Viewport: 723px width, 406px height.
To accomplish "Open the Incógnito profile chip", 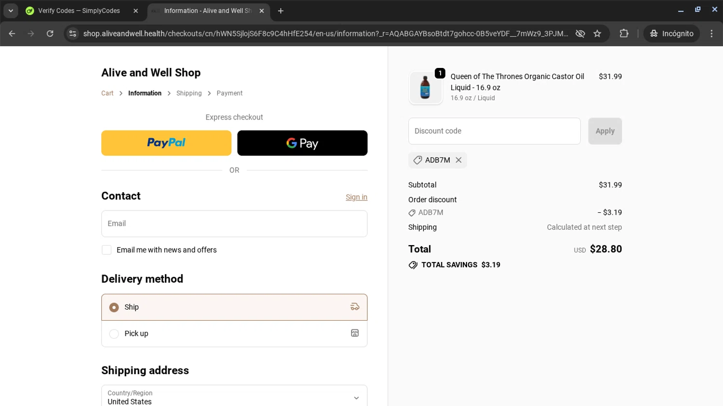I will coord(671,33).
